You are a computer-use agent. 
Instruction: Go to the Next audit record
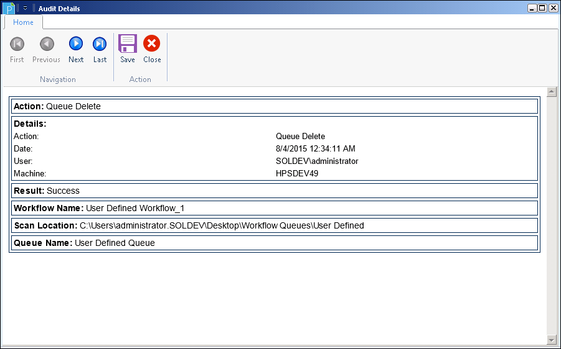[x=76, y=50]
